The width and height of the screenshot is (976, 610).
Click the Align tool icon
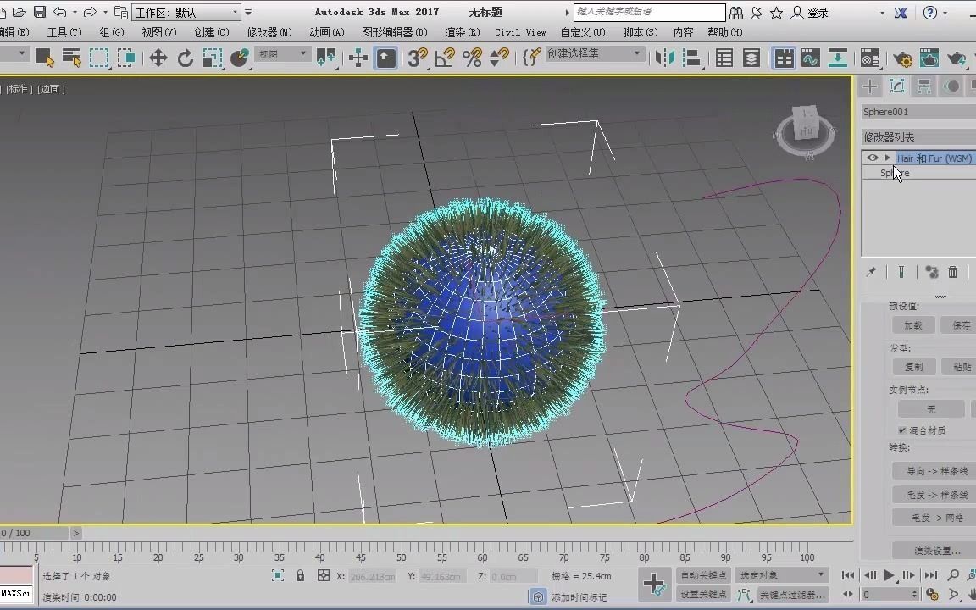[x=692, y=58]
